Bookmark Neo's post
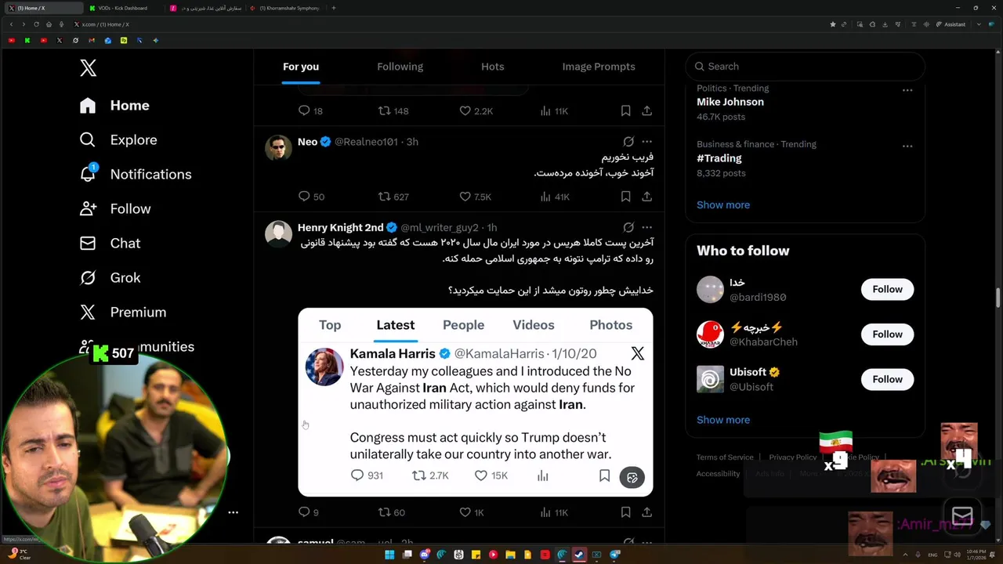 (625, 197)
